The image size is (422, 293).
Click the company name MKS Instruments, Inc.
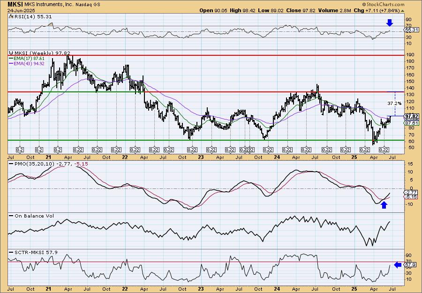click(x=49, y=4)
